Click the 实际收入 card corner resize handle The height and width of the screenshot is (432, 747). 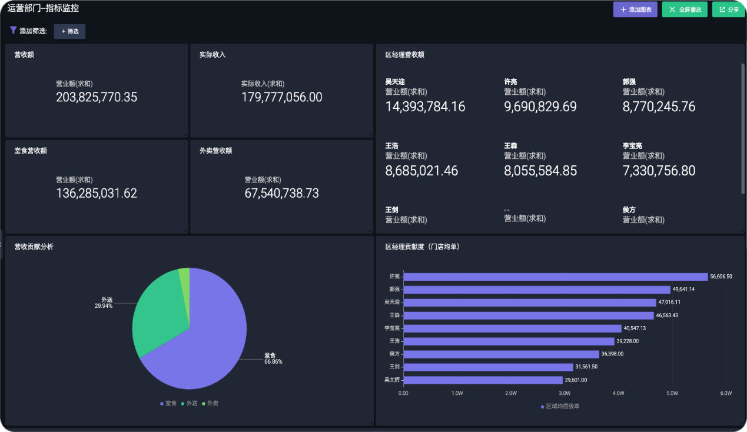370,134
